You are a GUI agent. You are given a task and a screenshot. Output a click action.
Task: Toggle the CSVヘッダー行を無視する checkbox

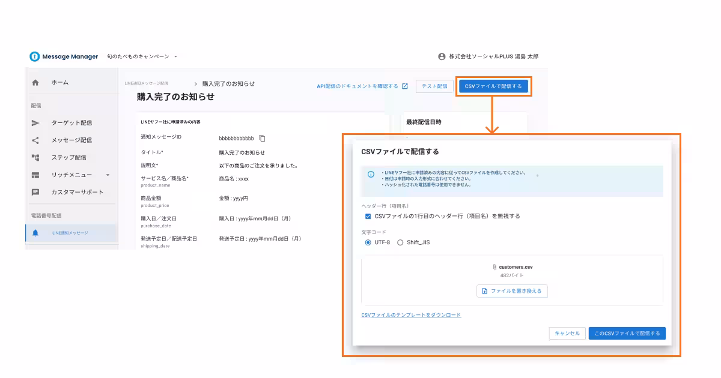(368, 217)
